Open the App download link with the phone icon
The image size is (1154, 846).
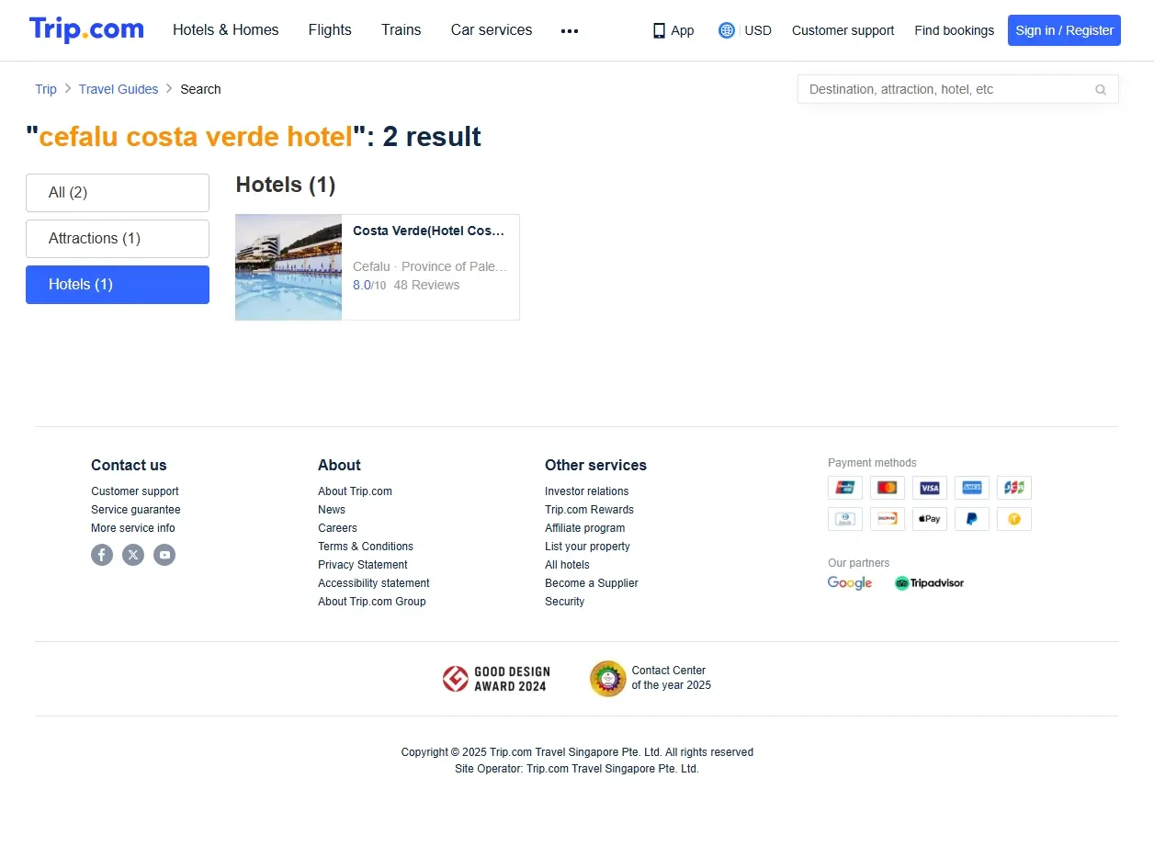673,30
